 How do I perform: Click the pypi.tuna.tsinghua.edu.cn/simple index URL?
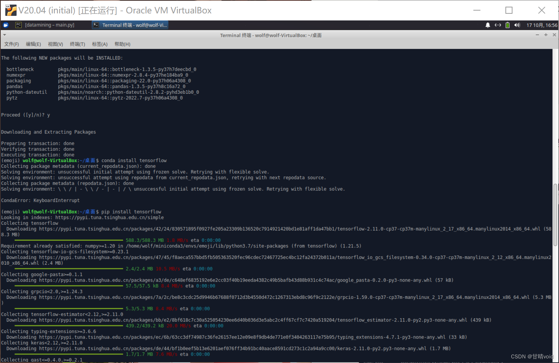pyautogui.click(x=110, y=217)
